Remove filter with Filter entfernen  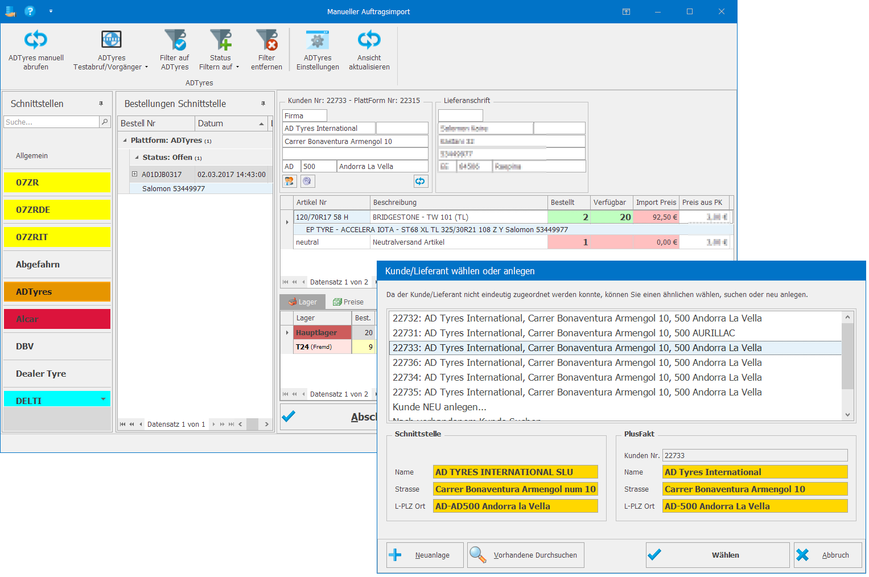[266, 50]
